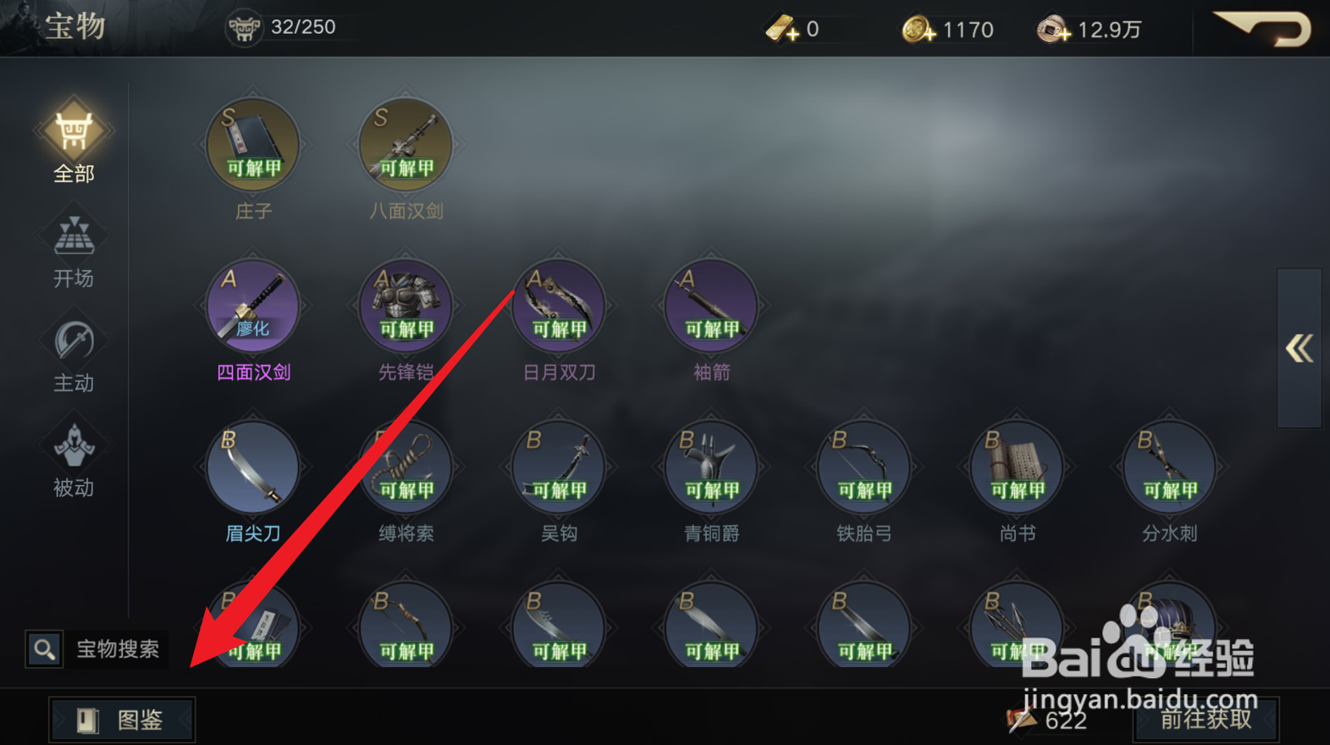Select the 先锋铠 armor treasure

[x=406, y=306]
